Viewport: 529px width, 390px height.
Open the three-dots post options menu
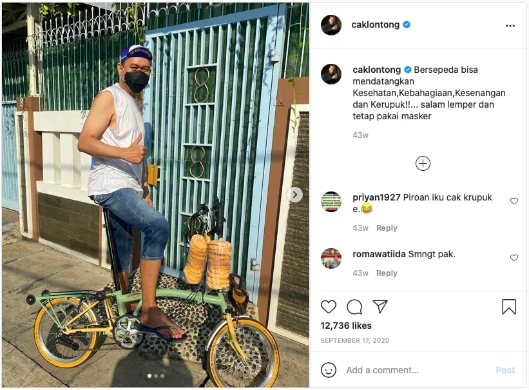[510, 26]
